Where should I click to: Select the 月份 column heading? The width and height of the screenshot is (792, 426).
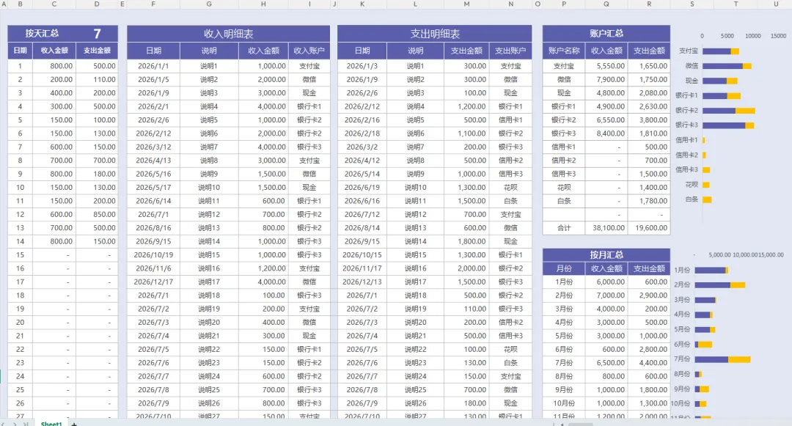pos(564,268)
